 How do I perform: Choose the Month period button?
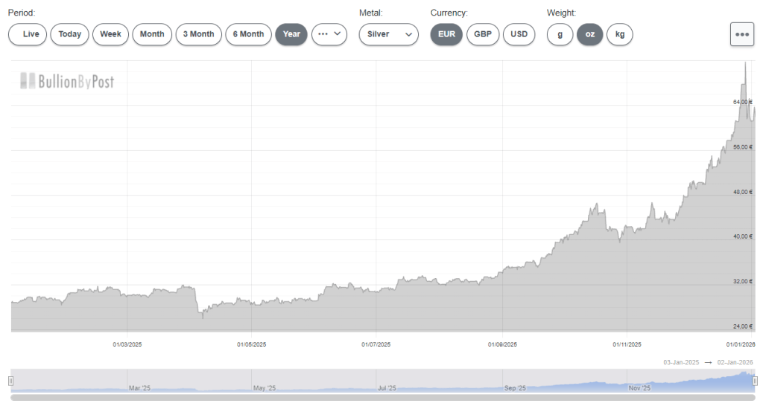[x=152, y=34]
